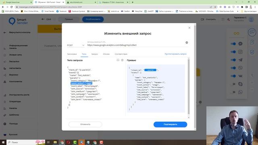Toggle the VK channel switch
Viewport: 258px width, 145px height.
coord(233,76)
